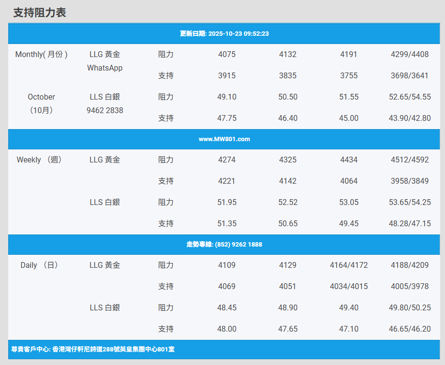Click the update date 2025-10-23 header bar
Screen dimensions: 445x365
coord(224,34)
